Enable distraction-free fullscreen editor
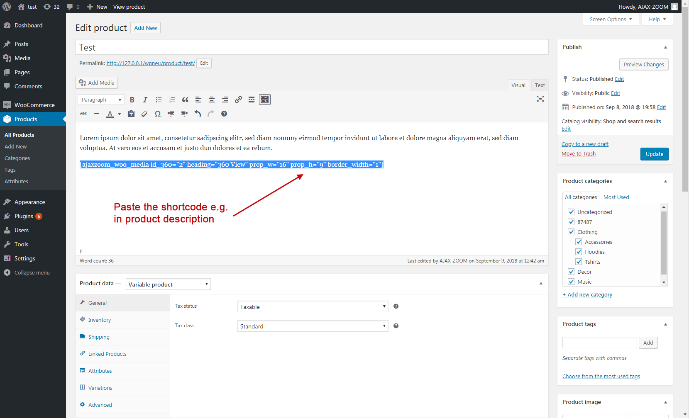The image size is (689, 418). 540,99
